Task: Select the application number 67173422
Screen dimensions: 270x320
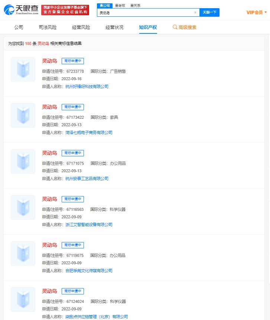Action: [x=75, y=117]
